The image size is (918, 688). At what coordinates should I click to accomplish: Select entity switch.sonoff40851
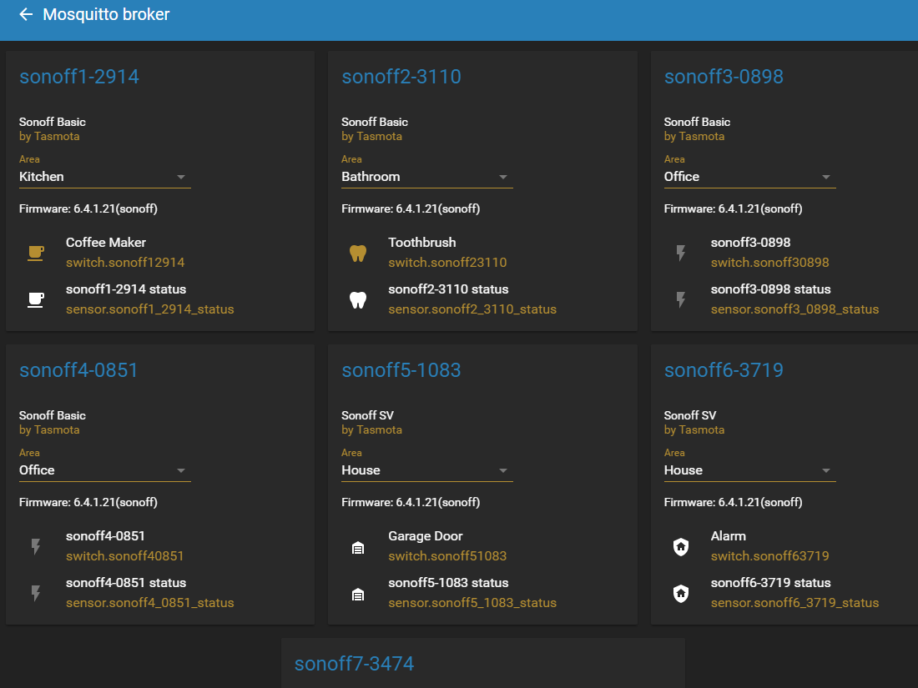point(124,556)
